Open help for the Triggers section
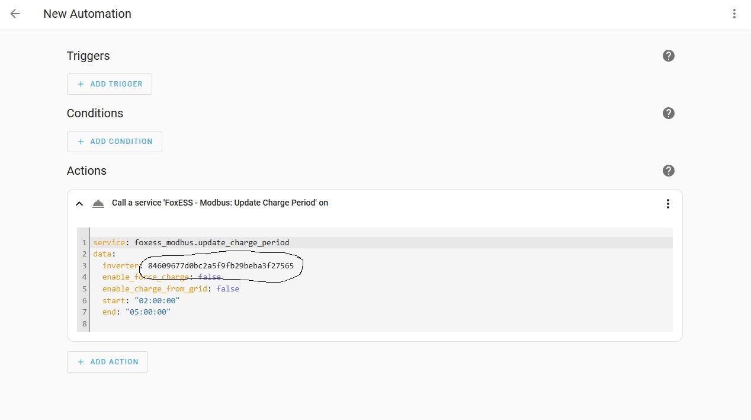The image size is (751, 420). (x=668, y=56)
